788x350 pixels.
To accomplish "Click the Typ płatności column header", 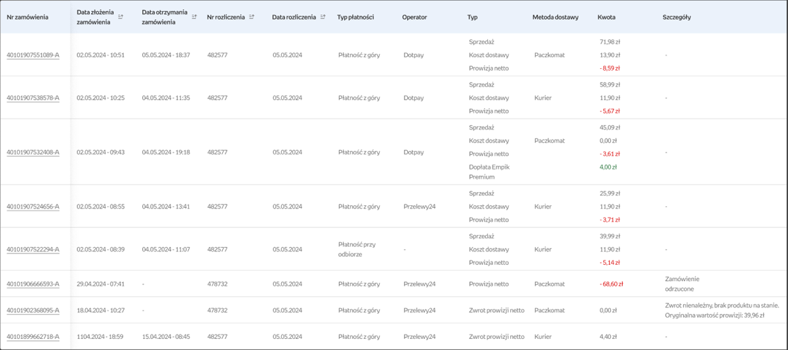I will pos(355,17).
